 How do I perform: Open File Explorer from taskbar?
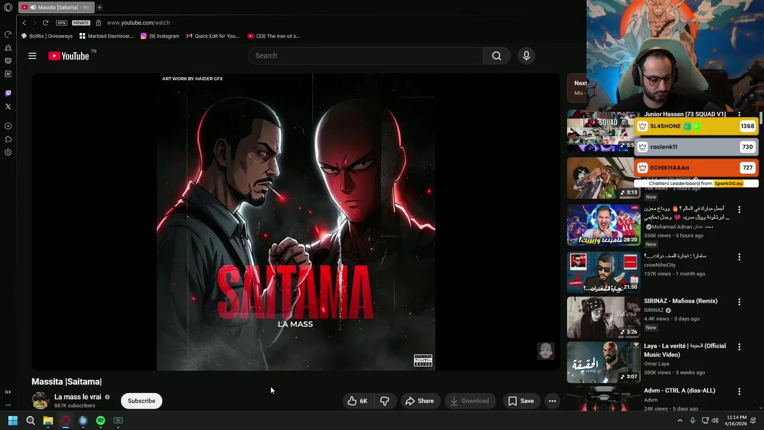point(48,420)
